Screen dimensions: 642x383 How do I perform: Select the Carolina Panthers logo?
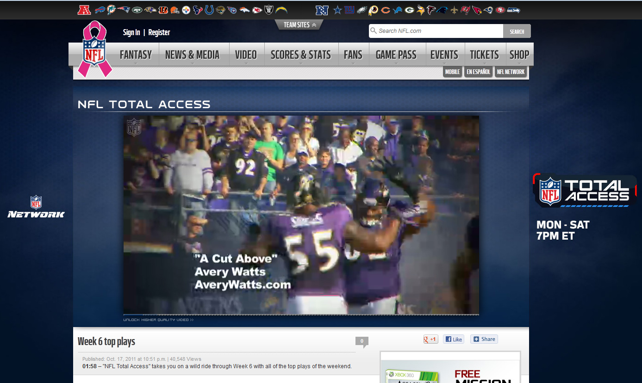pyautogui.click(x=443, y=10)
